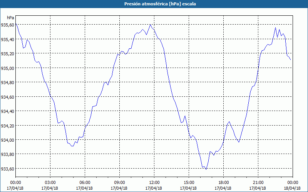Click the 'hPa' unit label
308x192 pixels.
click(11, 18)
